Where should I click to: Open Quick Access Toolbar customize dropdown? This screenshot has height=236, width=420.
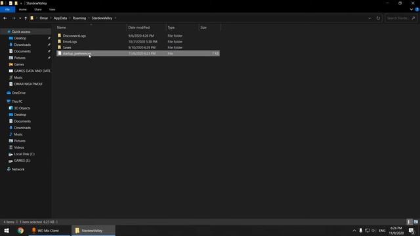pos(21,3)
